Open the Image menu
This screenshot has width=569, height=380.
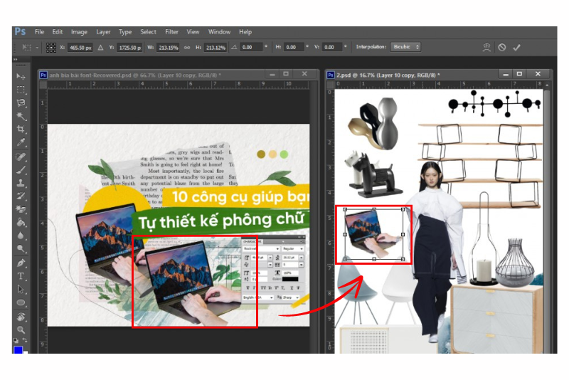click(x=79, y=32)
